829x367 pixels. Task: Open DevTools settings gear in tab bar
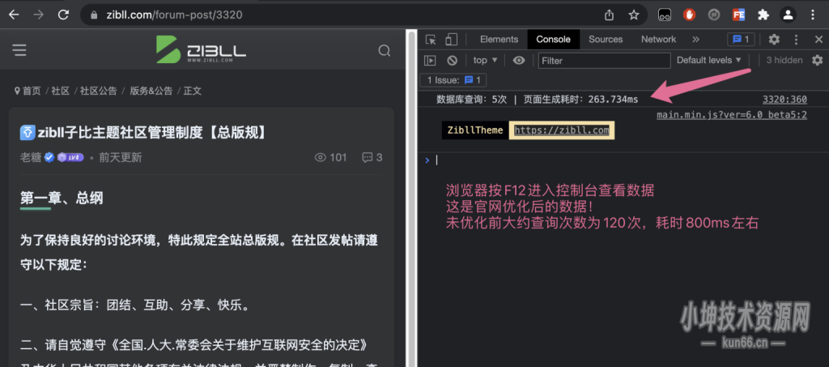tap(774, 40)
